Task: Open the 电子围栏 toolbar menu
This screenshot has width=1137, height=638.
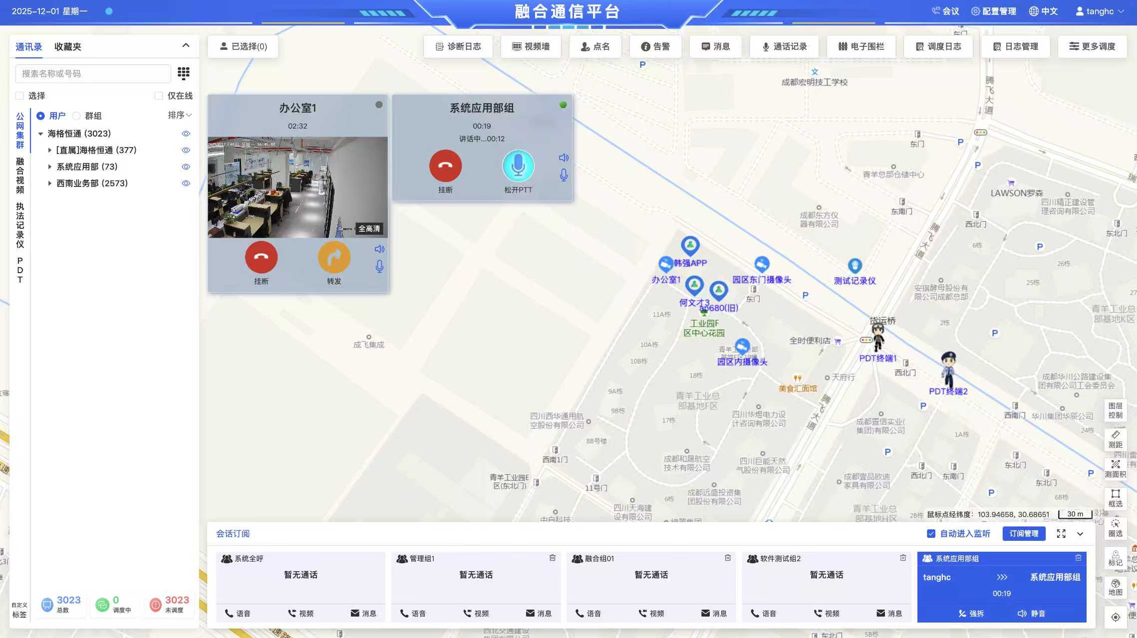Action: (861, 46)
